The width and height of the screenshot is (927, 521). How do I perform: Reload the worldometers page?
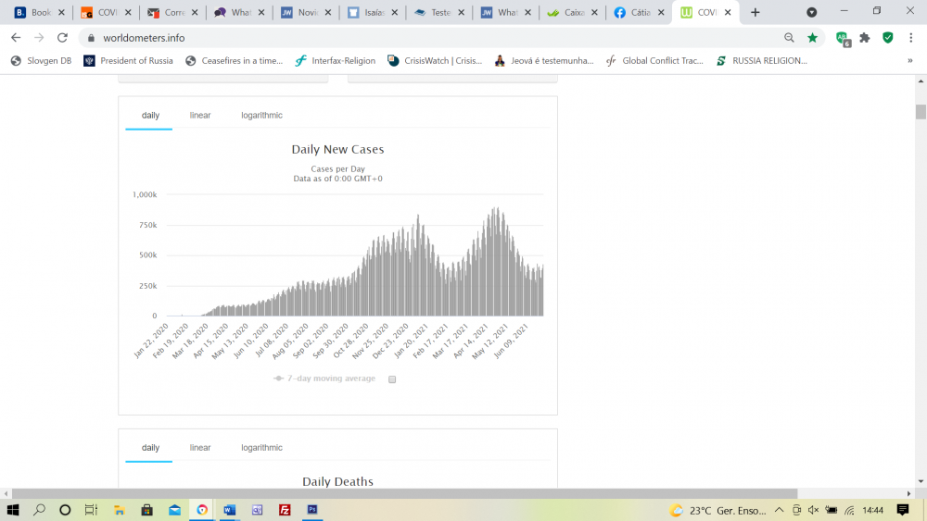[62, 38]
